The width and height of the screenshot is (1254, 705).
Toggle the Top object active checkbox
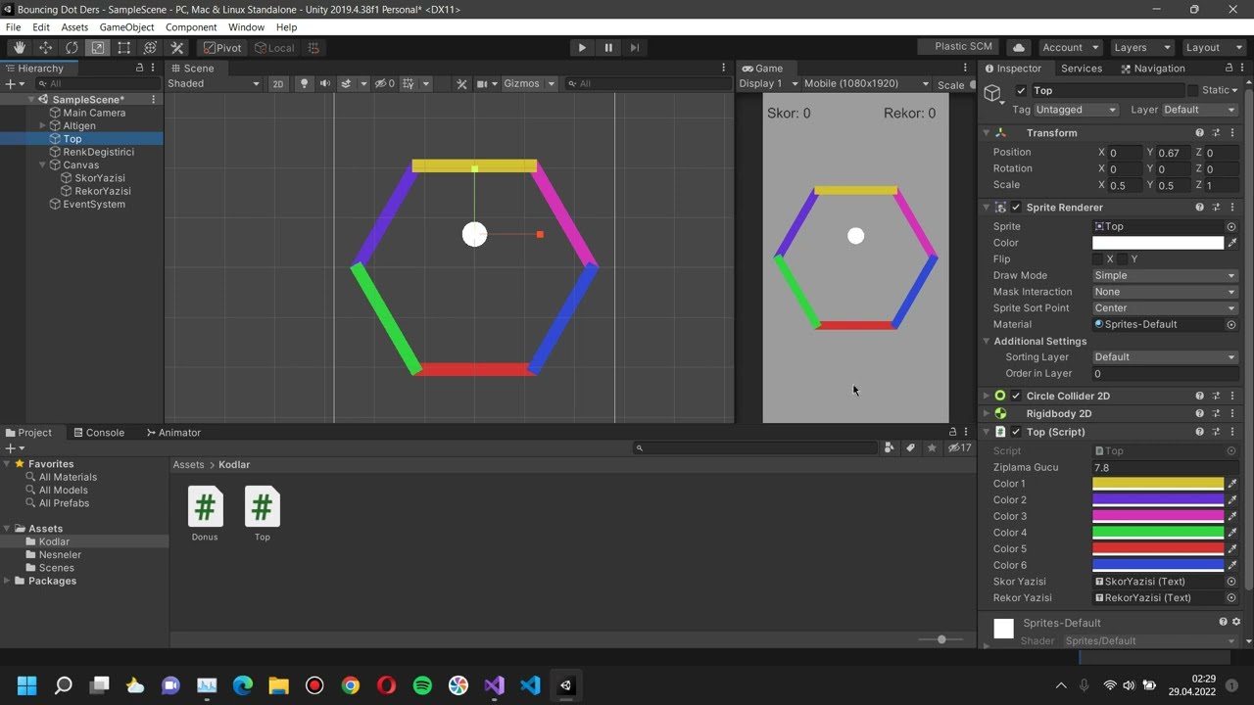[1021, 90]
